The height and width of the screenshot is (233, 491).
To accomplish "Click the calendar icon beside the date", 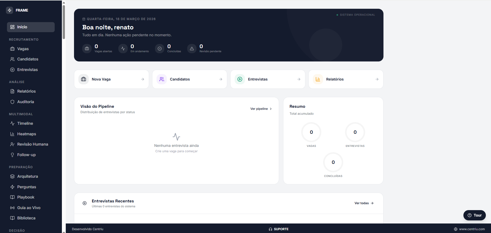I will point(84,19).
